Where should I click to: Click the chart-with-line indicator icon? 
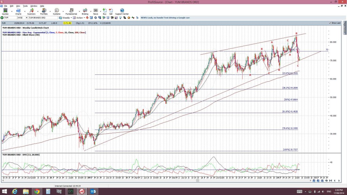pyautogui.click(x=116, y=18)
